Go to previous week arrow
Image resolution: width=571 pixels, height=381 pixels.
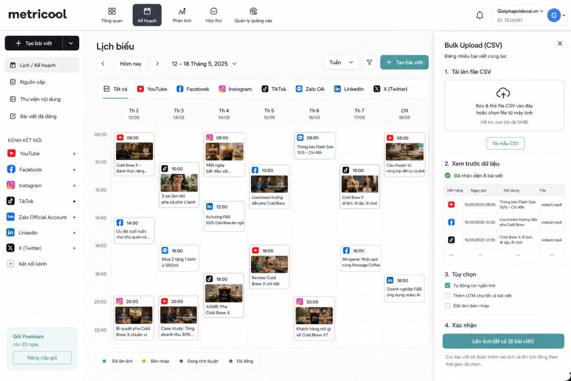click(x=103, y=64)
